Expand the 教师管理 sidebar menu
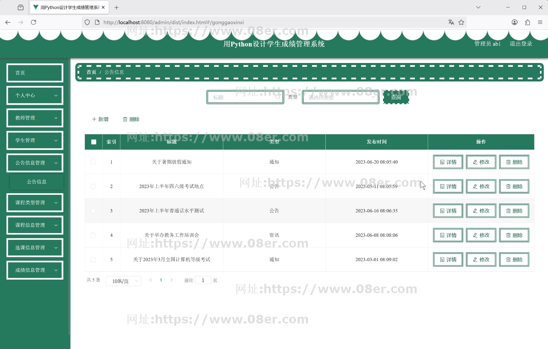 point(35,118)
